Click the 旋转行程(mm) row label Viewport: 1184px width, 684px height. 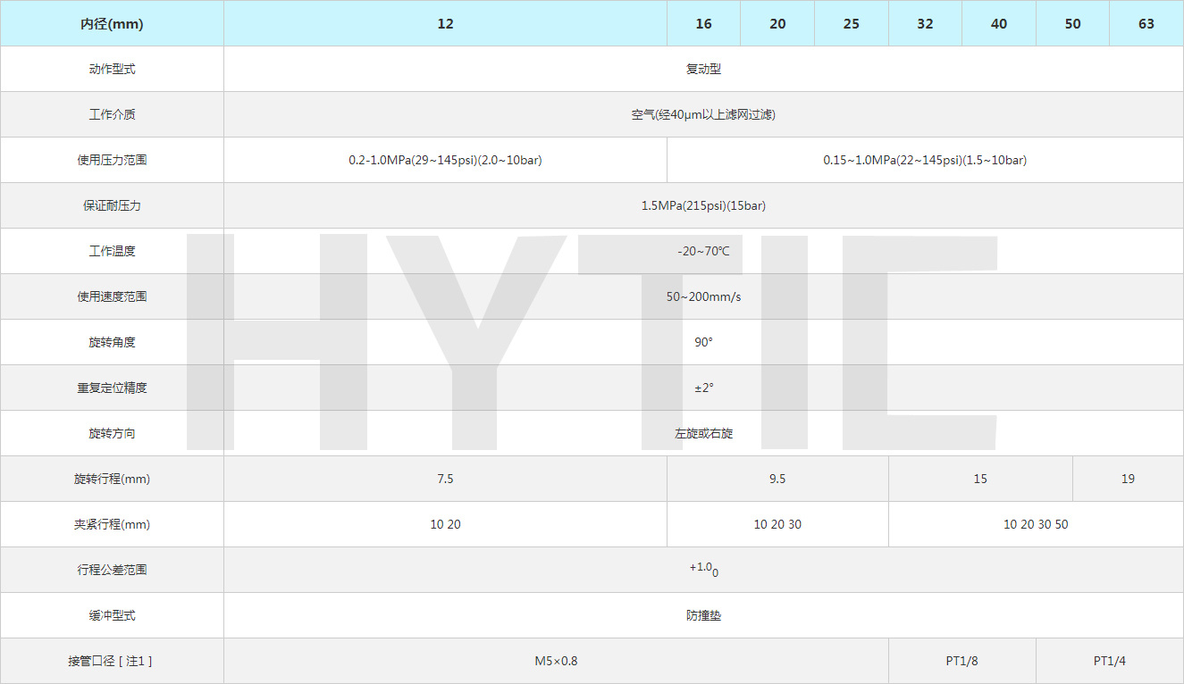112,479
